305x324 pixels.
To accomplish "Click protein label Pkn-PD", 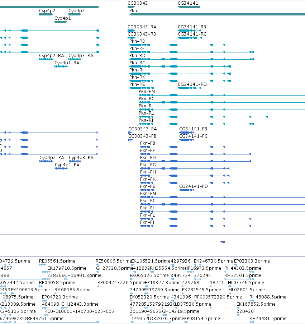I will pos(148,158).
